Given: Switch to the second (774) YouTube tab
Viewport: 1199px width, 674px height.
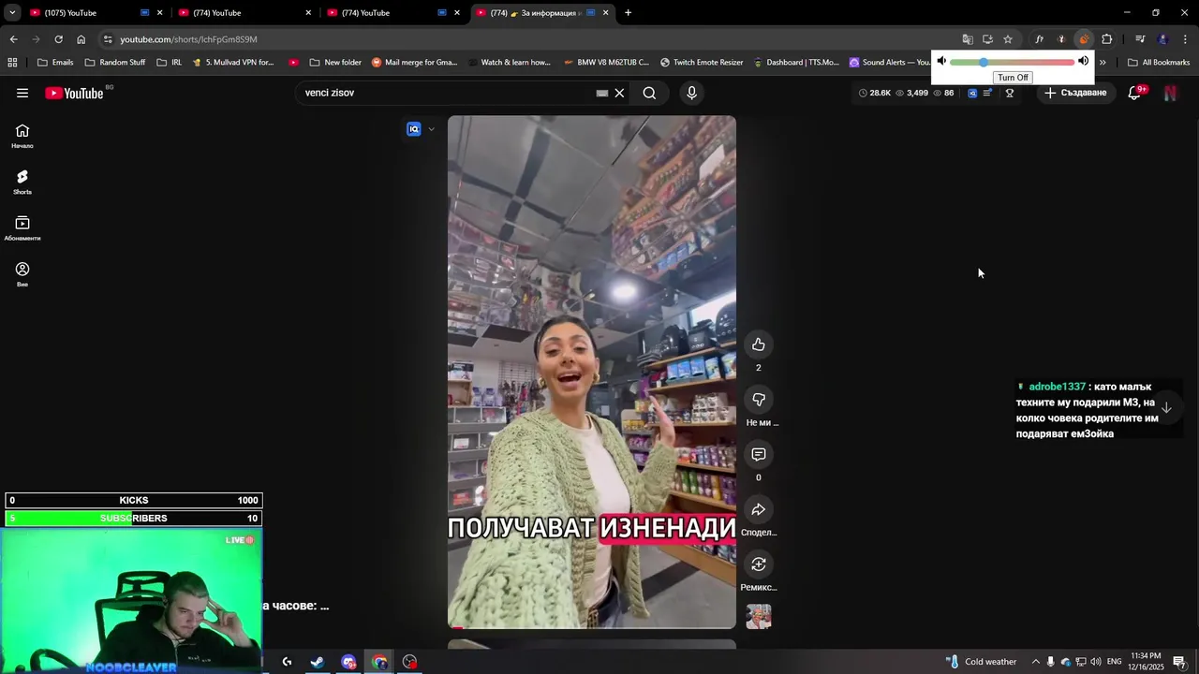Looking at the screenshot, I should point(244,13).
